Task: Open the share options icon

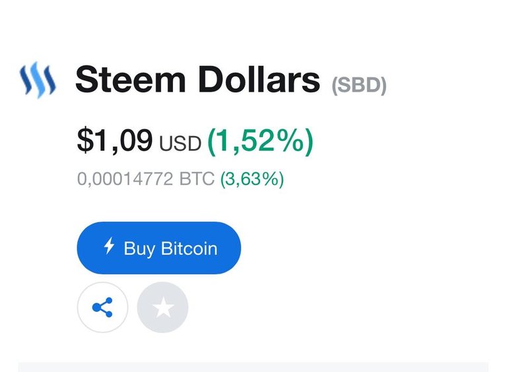Action: click(102, 307)
